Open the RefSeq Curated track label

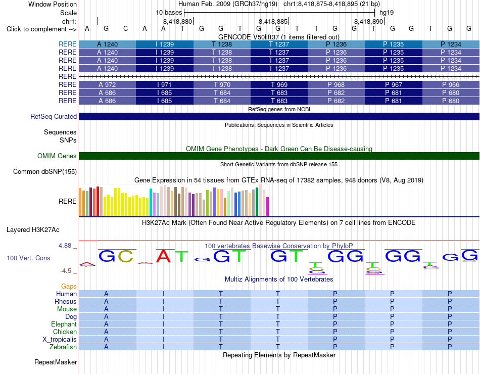53,116
